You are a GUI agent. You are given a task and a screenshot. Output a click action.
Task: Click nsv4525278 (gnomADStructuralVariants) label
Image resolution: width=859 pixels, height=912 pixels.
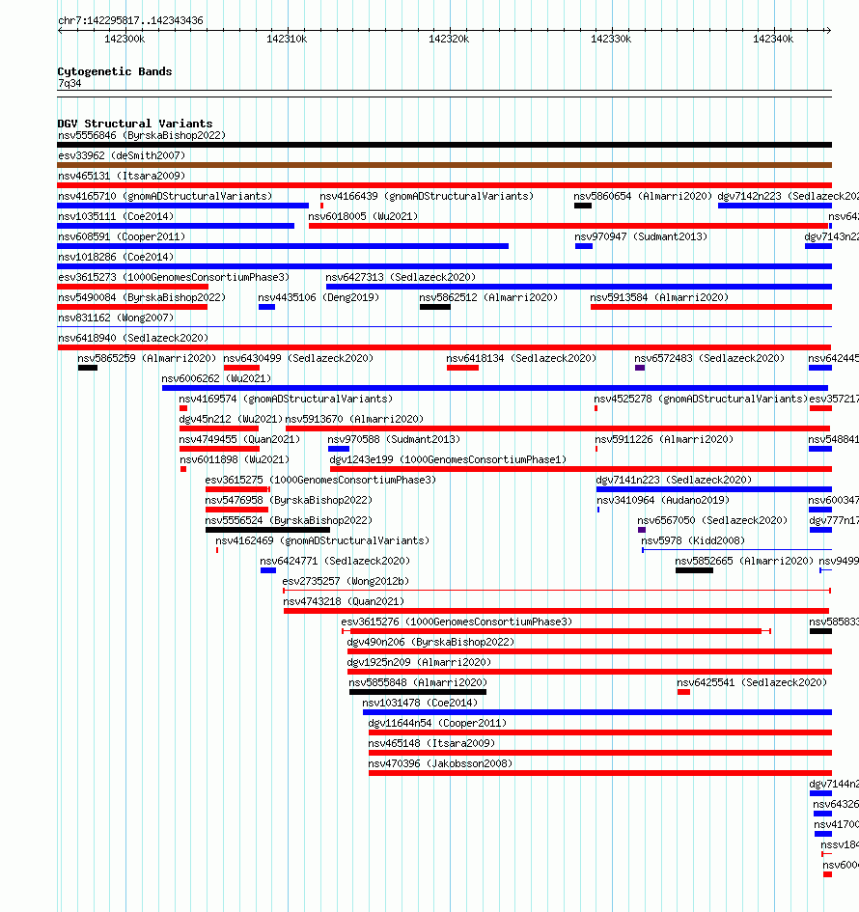click(701, 399)
